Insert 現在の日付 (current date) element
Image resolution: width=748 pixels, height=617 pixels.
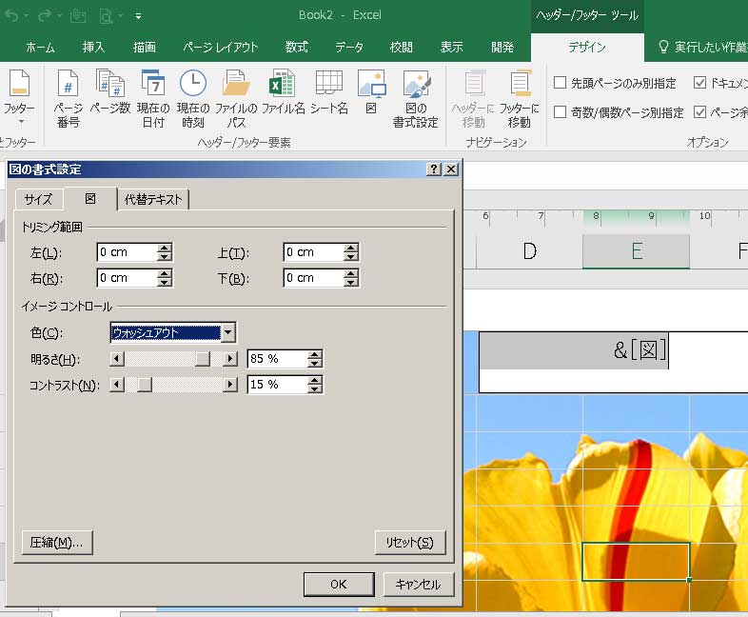coord(152,98)
